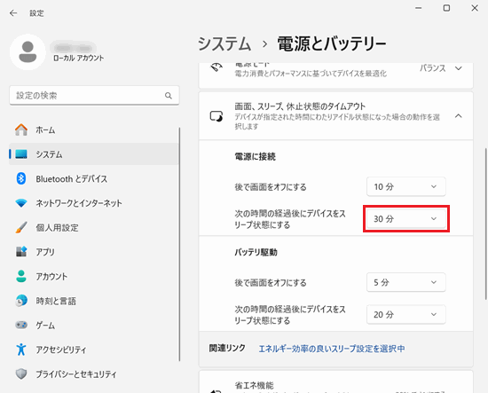Open プライバシーとセキュリティ settings page

click(94, 373)
